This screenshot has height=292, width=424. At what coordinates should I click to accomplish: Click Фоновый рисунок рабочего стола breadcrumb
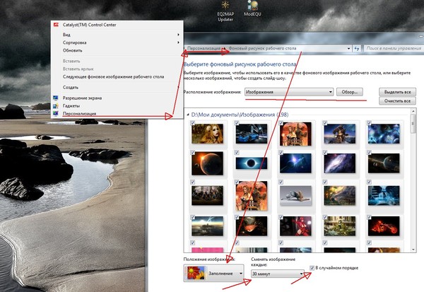pos(263,49)
